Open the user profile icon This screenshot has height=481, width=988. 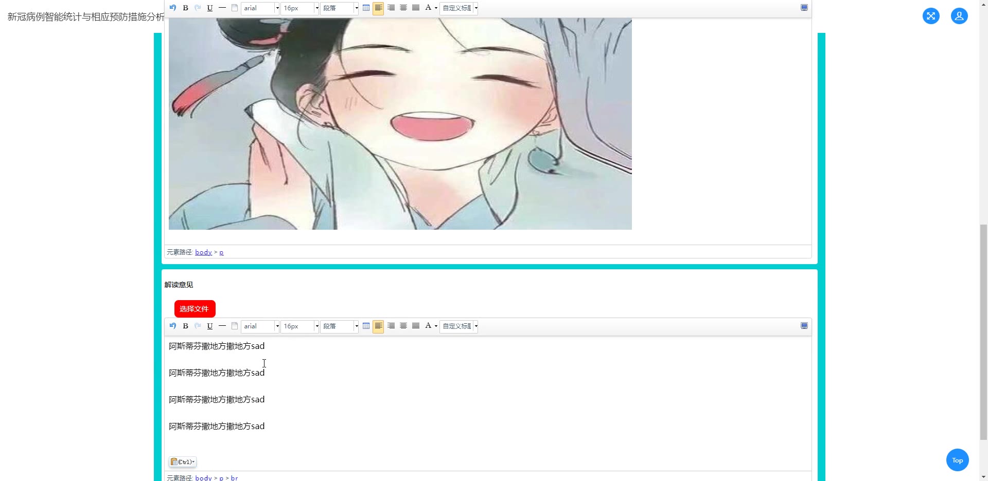tap(959, 16)
